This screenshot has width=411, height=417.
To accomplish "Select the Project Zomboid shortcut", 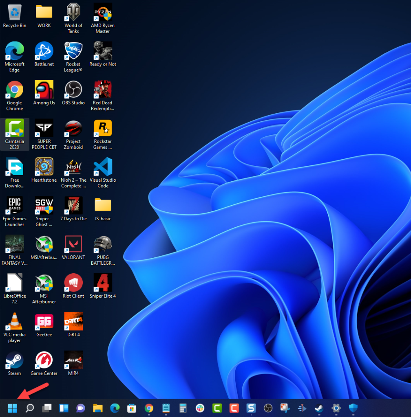I will tap(73, 134).
